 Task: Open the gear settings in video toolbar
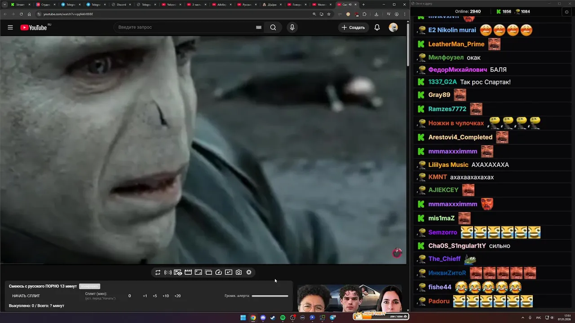coord(249,272)
